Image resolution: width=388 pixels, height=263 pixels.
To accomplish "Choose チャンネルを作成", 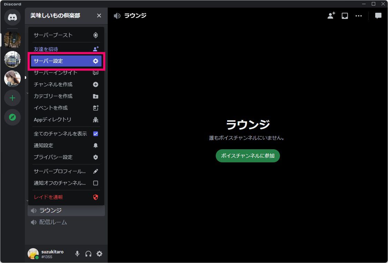I will click(66, 84).
